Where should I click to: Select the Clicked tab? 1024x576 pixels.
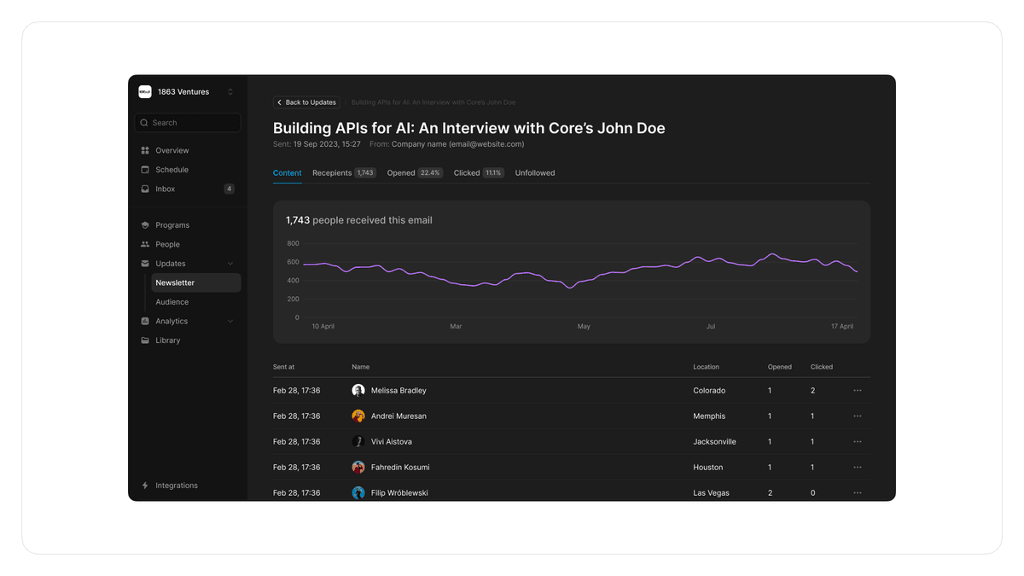(x=478, y=173)
